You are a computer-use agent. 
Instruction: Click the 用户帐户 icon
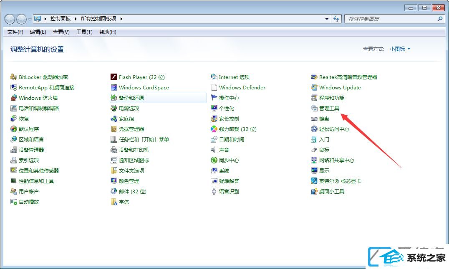pyautogui.click(x=14, y=191)
